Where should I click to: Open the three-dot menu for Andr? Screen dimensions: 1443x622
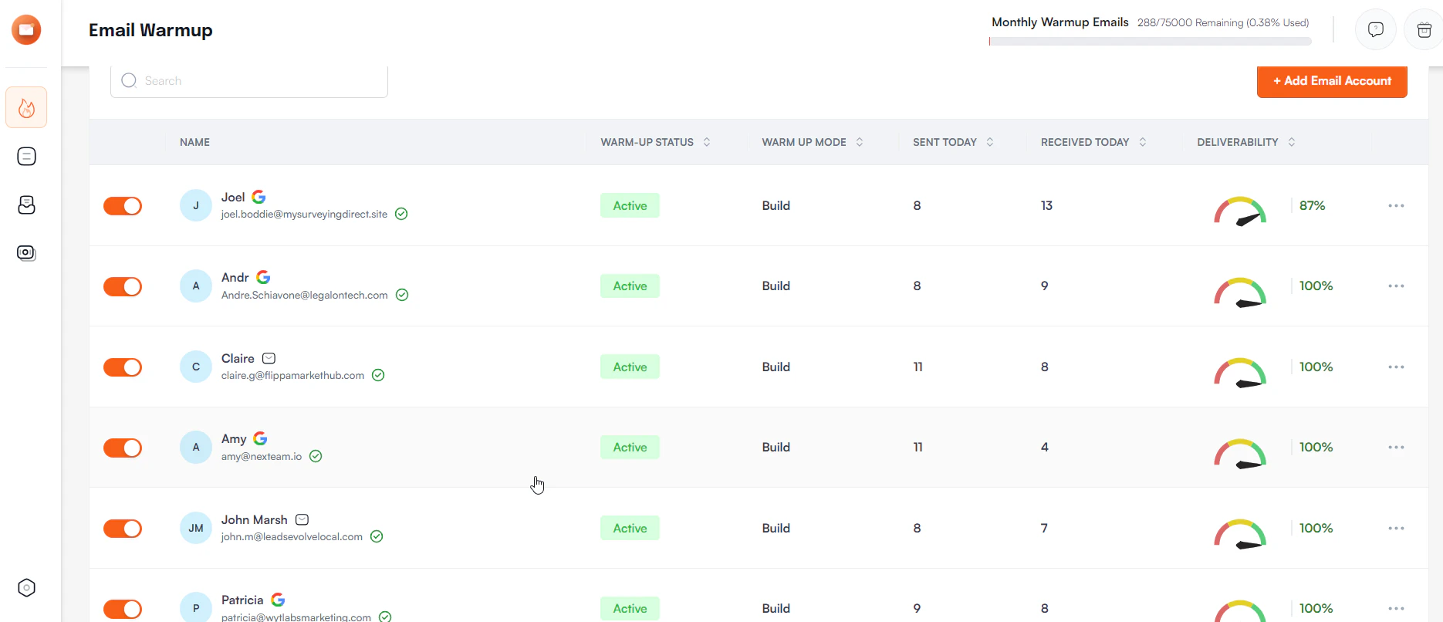1396,286
